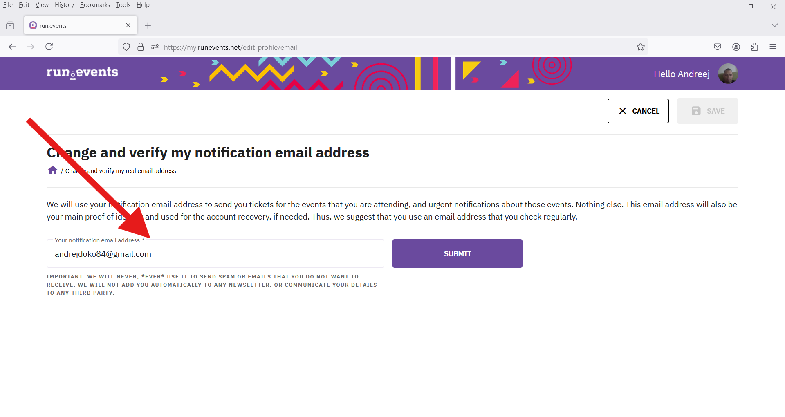Open the Save to Pocket icon
The width and height of the screenshot is (785, 417).
pyautogui.click(x=718, y=47)
